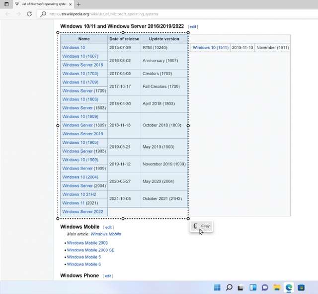Click the 2020-05-27 date cell
This screenshot has height=294, width=318.
(x=124, y=181)
